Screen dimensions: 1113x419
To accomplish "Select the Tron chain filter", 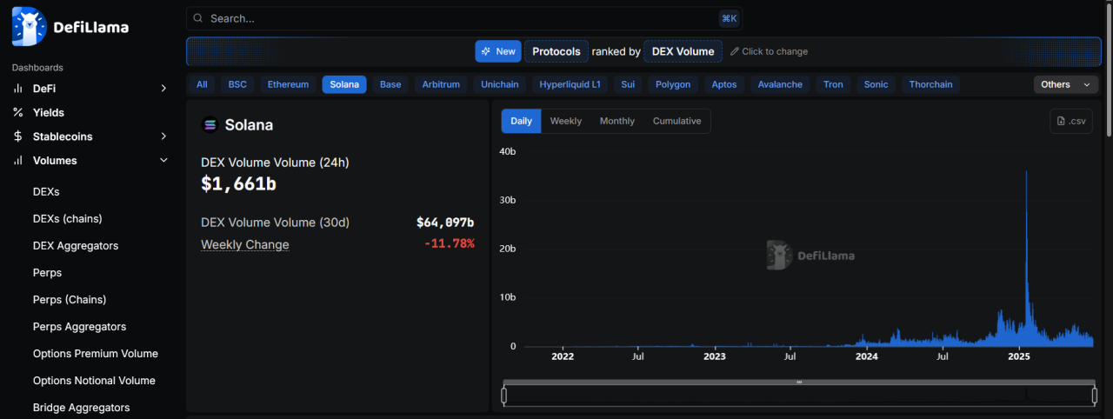I will coord(833,84).
